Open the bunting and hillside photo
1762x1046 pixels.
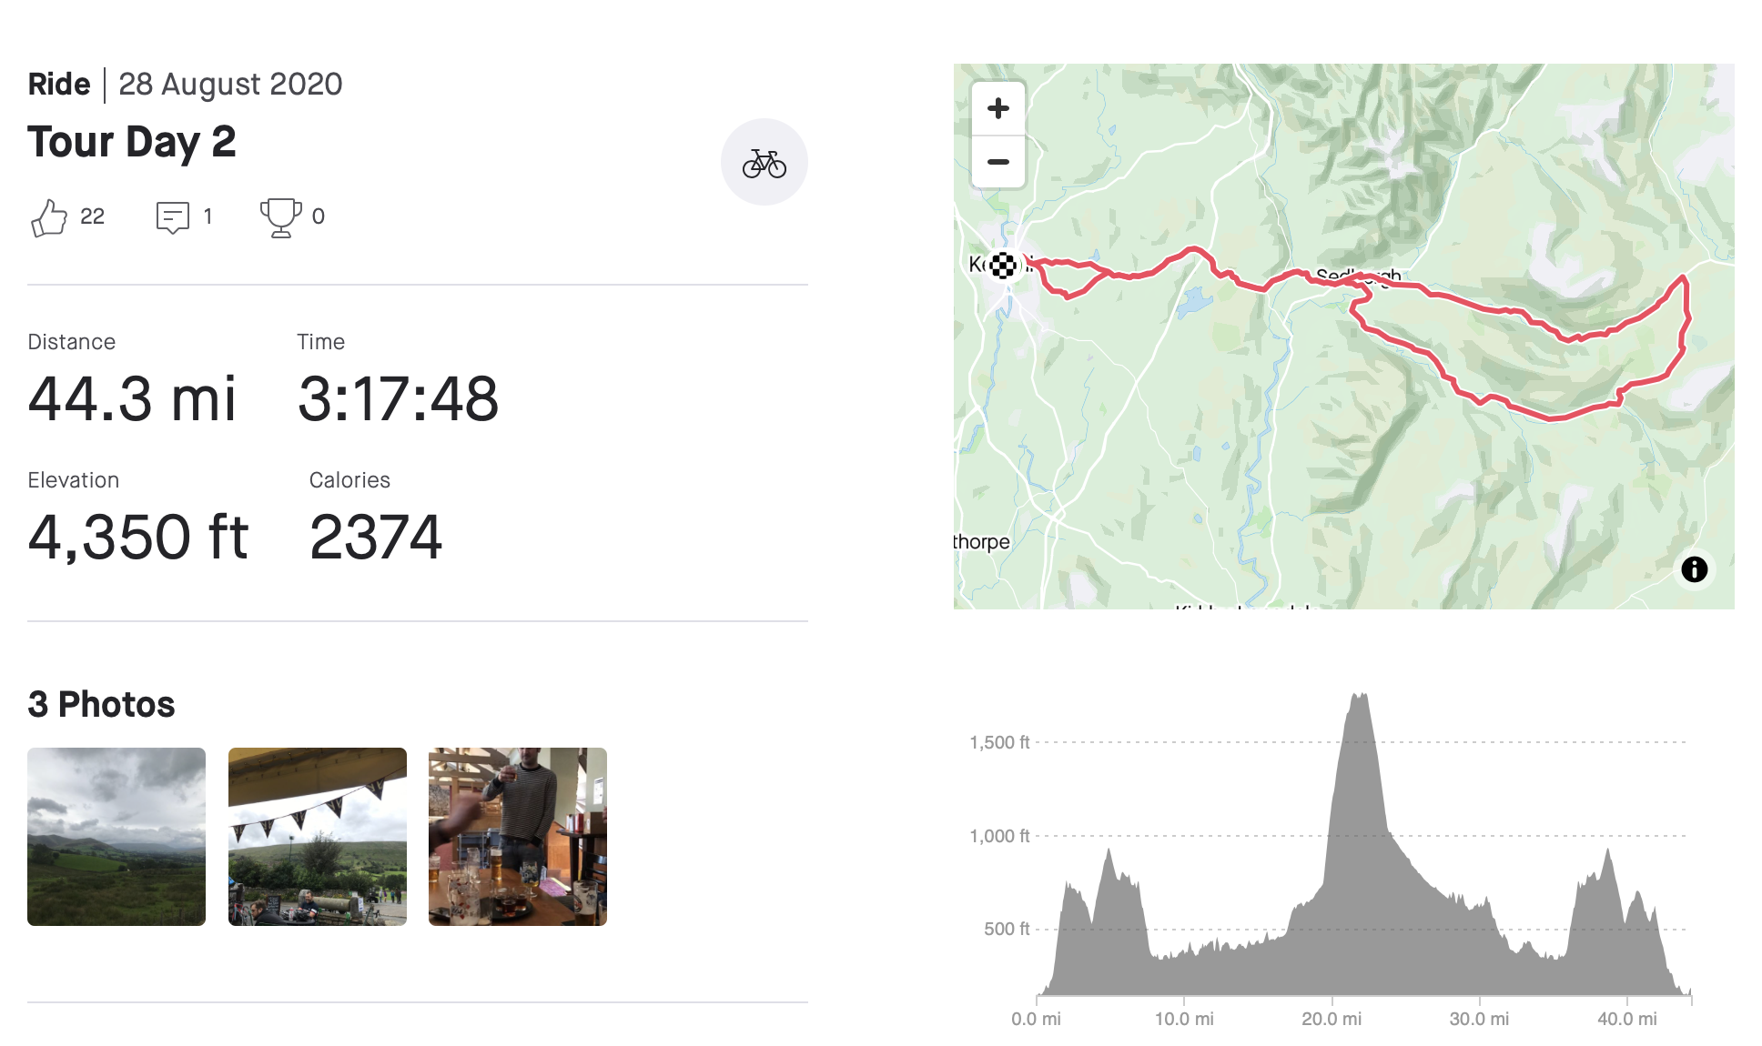pyautogui.click(x=317, y=836)
